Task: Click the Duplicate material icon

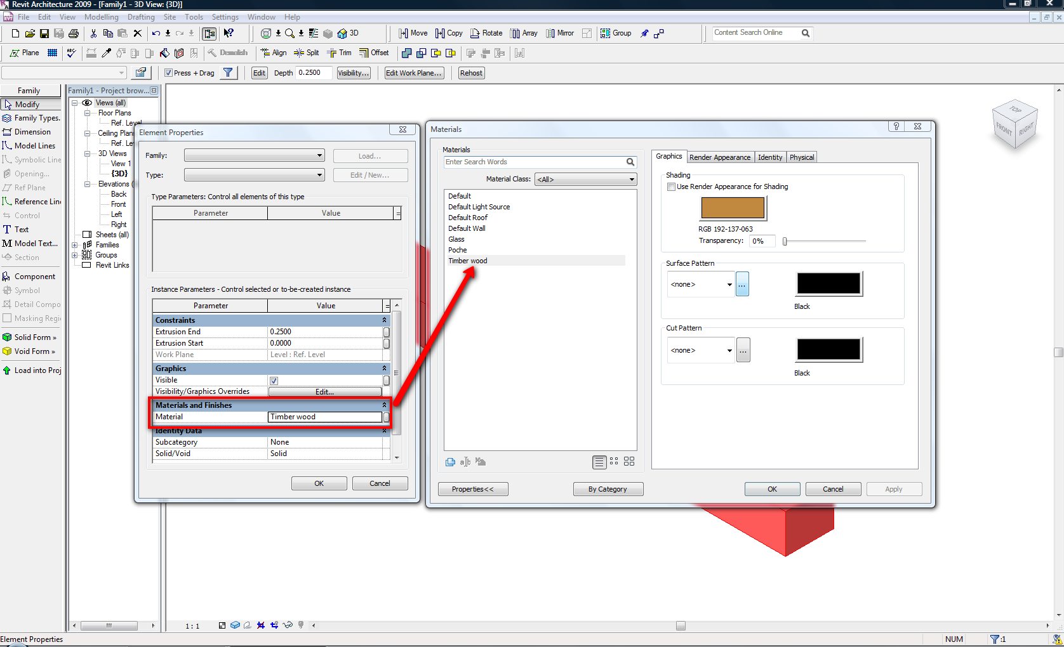Action: tap(450, 462)
